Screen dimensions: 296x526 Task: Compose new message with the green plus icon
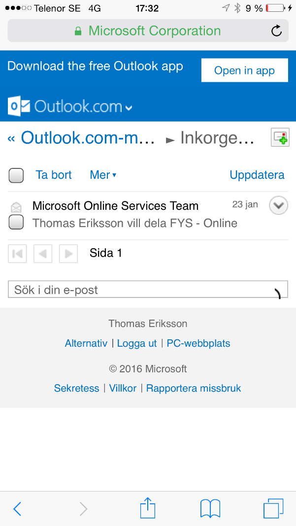(x=280, y=137)
